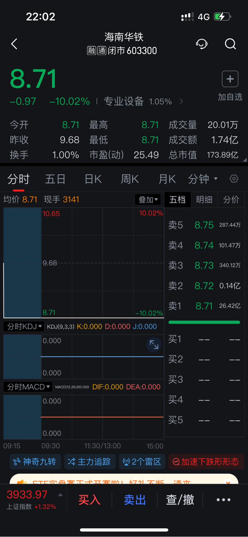Tap the 买5 bid row
This screenshot has height=537, width=248.
click(204, 420)
